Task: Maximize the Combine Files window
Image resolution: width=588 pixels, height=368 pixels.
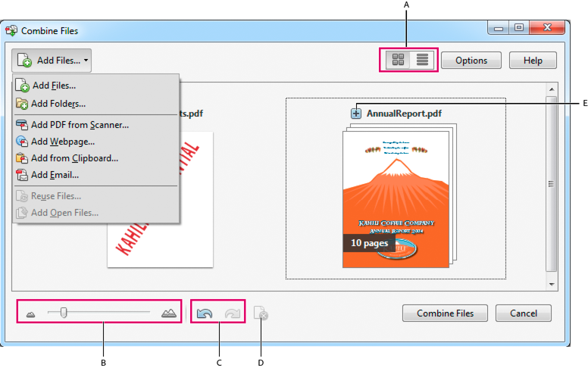Action: (x=519, y=28)
